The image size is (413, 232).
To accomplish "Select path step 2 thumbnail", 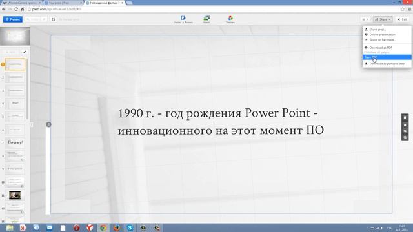I will click(15, 77).
